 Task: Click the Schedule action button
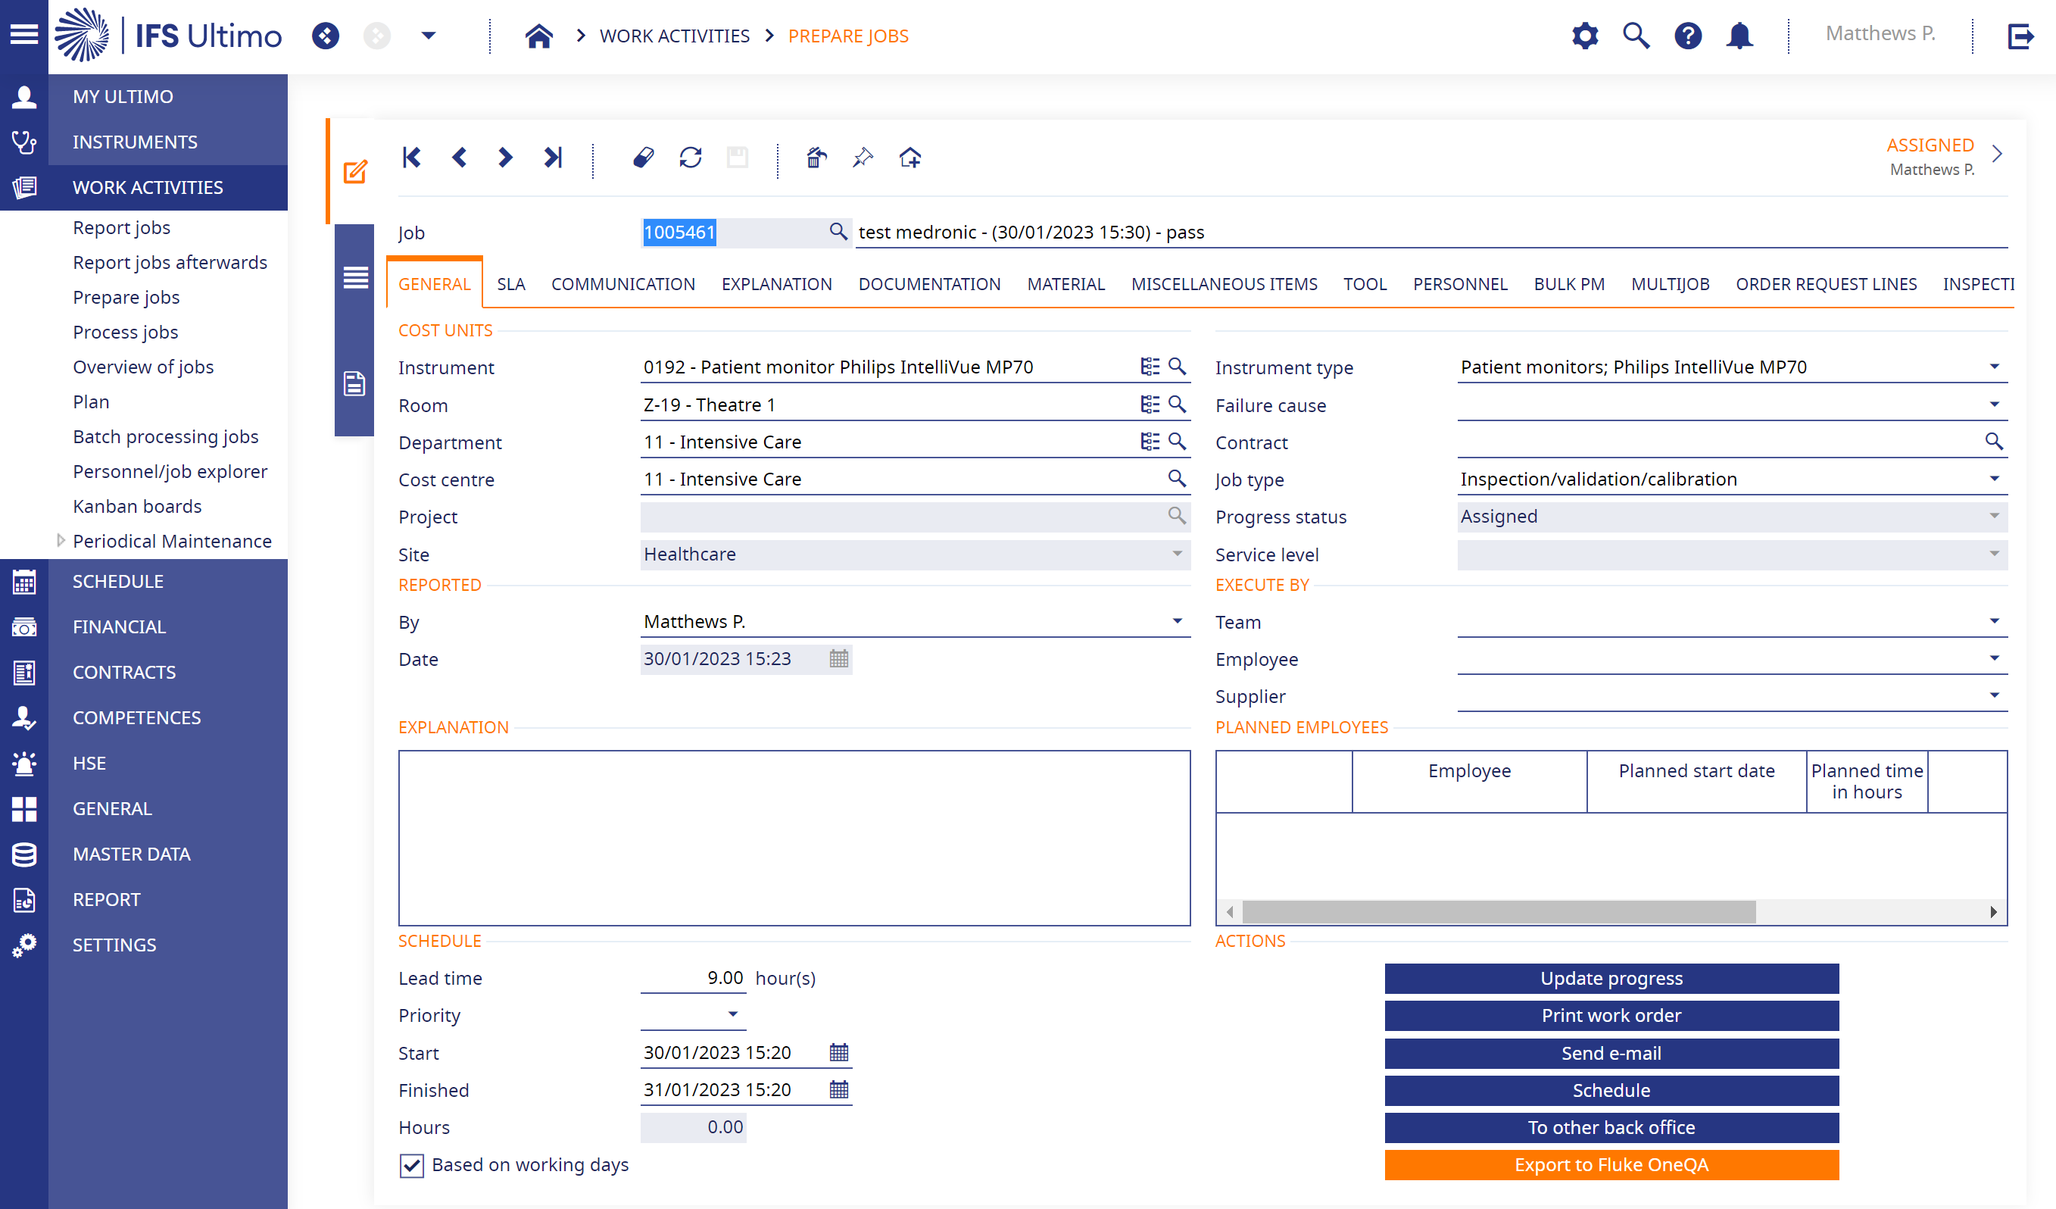tap(1611, 1091)
